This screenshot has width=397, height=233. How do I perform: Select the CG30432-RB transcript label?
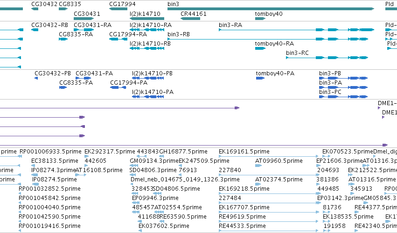point(49,25)
